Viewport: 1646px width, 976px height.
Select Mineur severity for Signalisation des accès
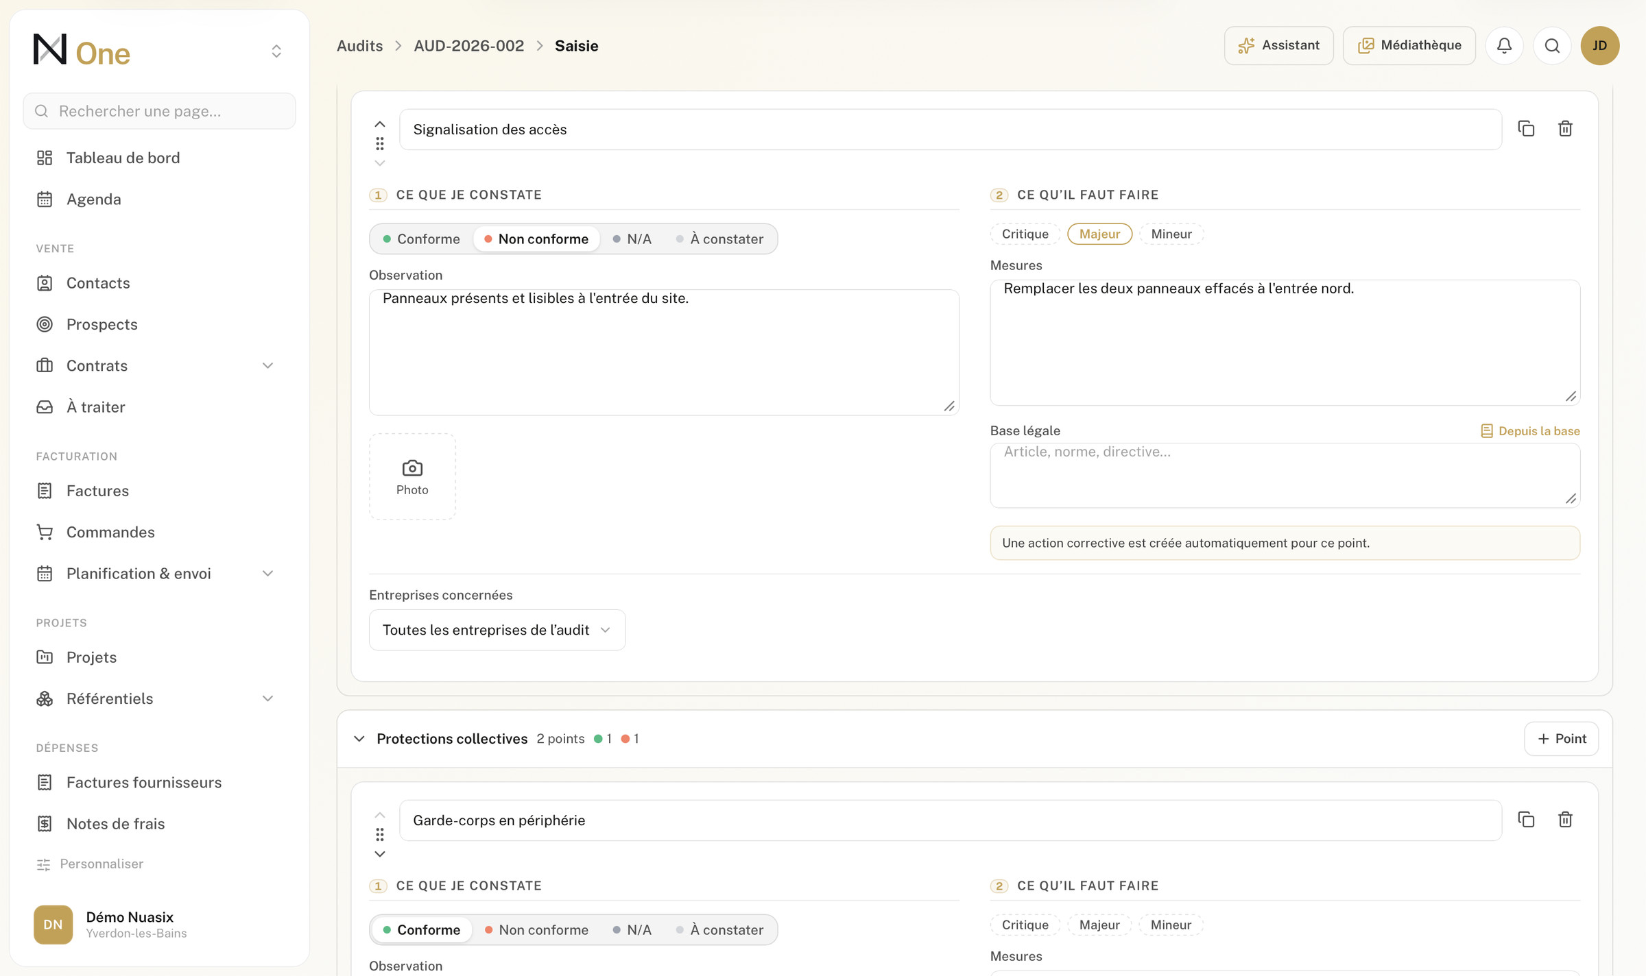pos(1171,234)
